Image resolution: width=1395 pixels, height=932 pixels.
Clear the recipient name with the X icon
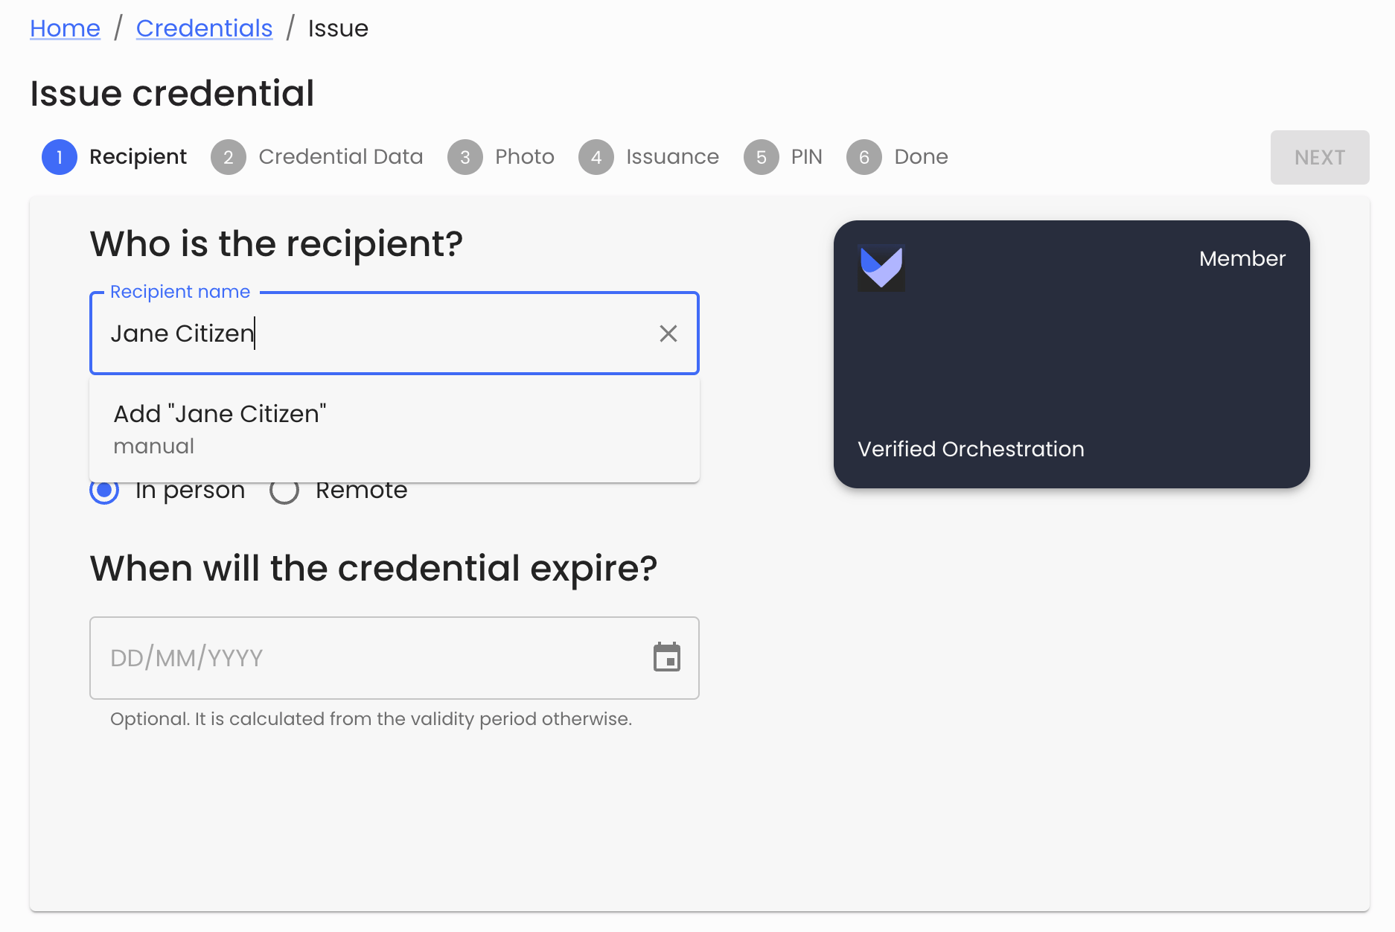click(668, 333)
